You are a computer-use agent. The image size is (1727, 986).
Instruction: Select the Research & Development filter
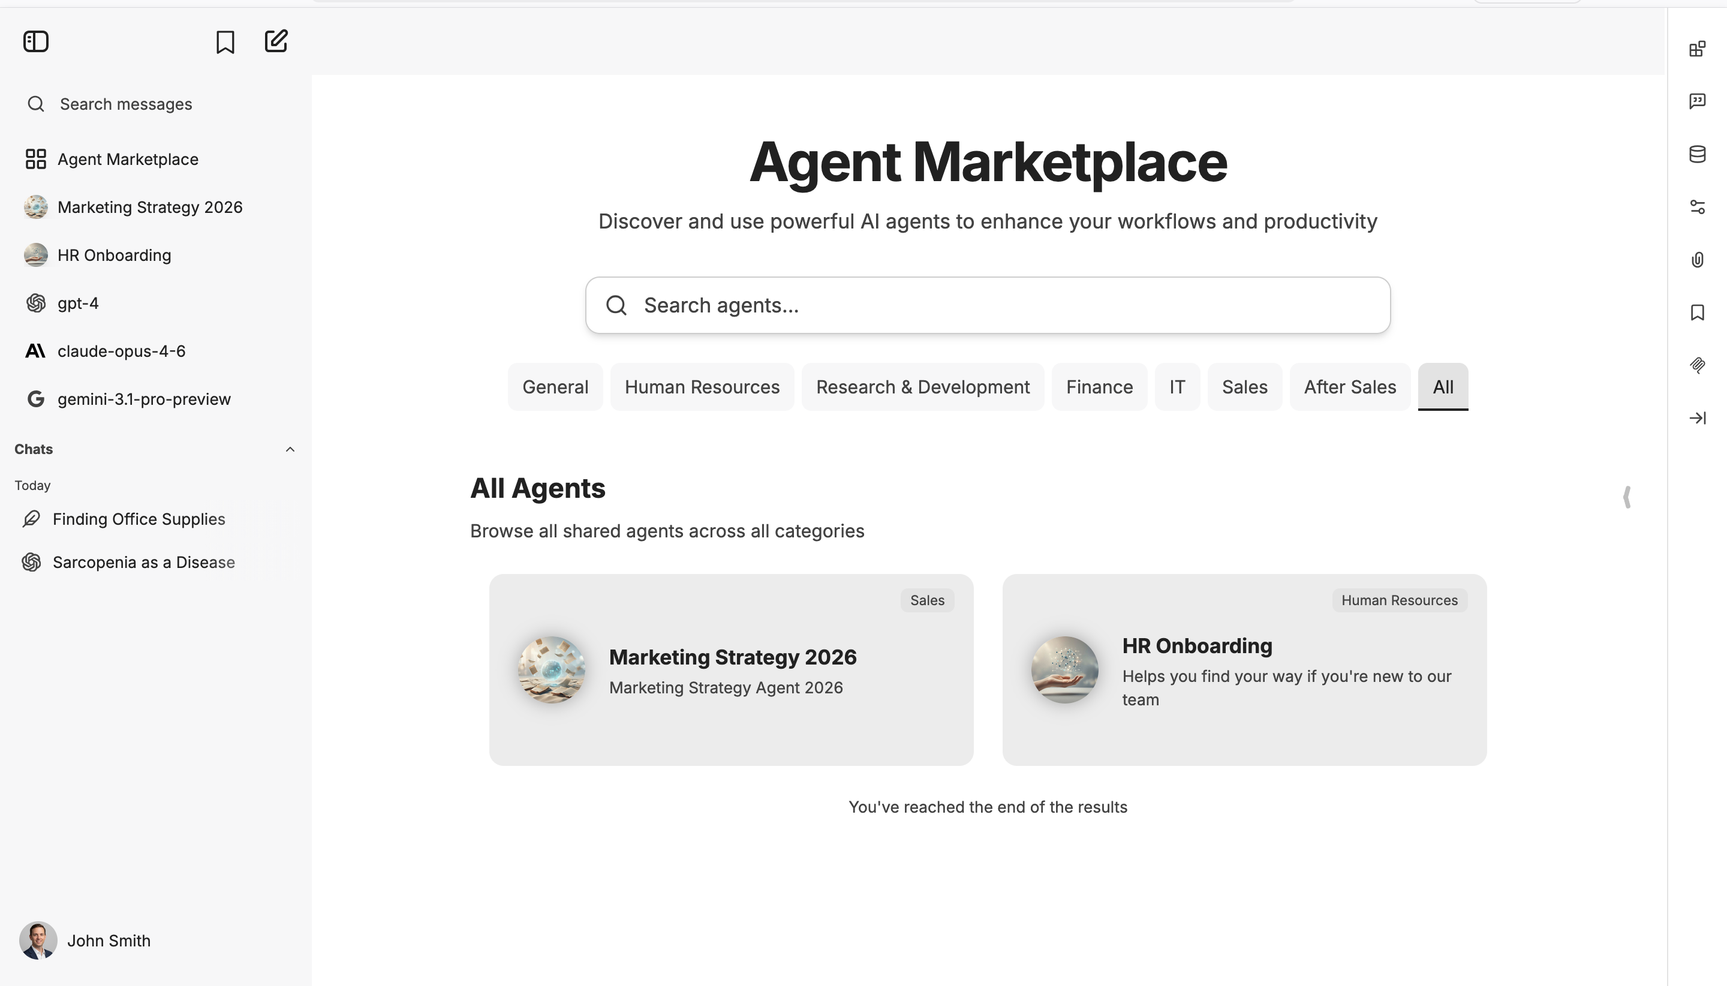[923, 387]
